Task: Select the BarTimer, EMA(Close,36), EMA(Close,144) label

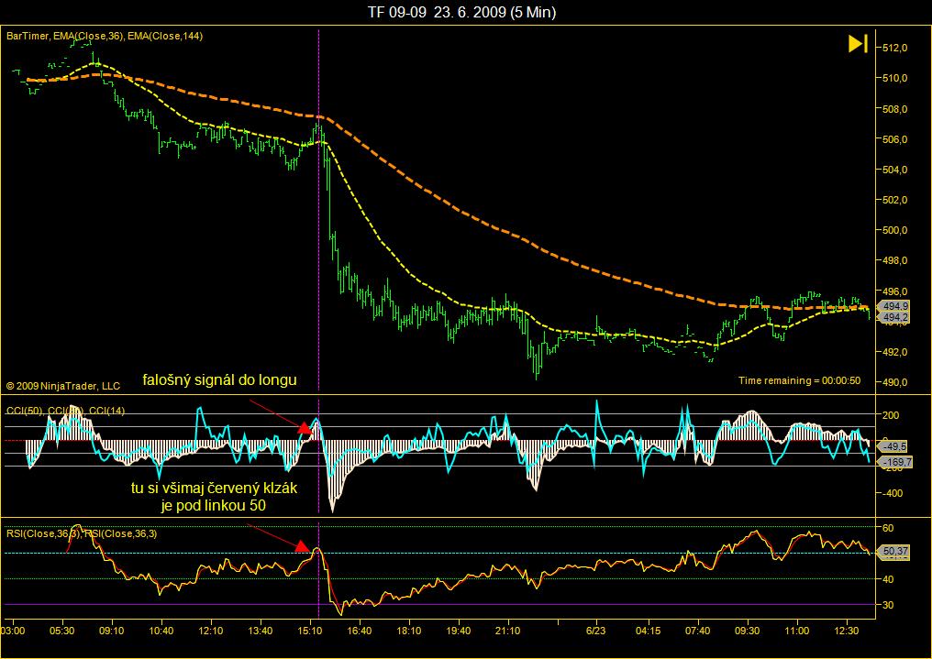Action: (x=105, y=37)
